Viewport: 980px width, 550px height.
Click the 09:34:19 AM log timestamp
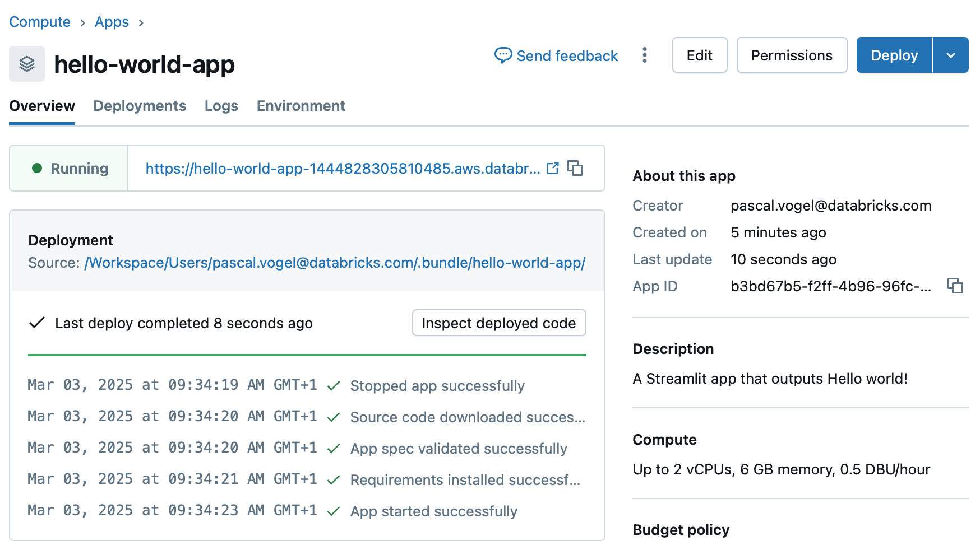point(172,385)
